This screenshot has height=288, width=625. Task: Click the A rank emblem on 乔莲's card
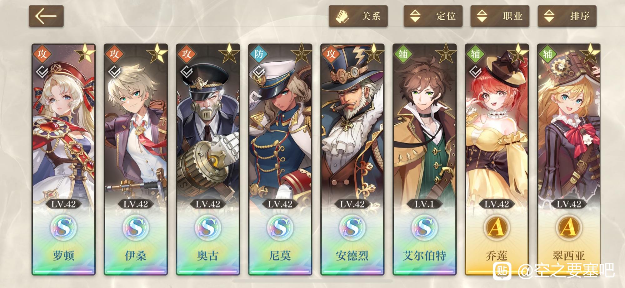click(x=497, y=228)
